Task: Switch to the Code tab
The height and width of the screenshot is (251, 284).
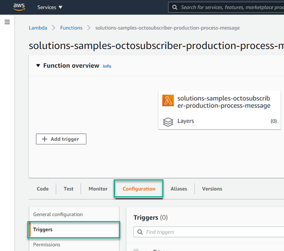Action: (x=43, y=189)
